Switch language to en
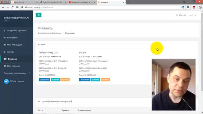This screenshot has width=203, height=114. (x=191, y=15)
